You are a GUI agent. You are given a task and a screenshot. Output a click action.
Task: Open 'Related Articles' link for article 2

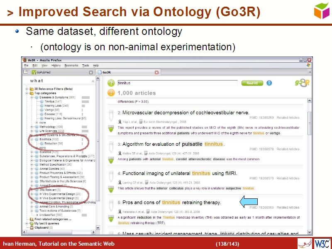288,118
